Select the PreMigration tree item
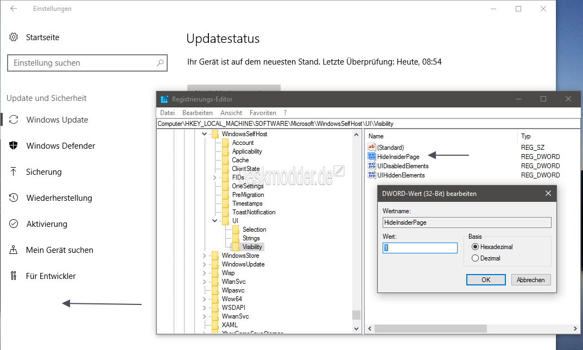This screenshot has width=583, height=350. [x=248, y=195]
